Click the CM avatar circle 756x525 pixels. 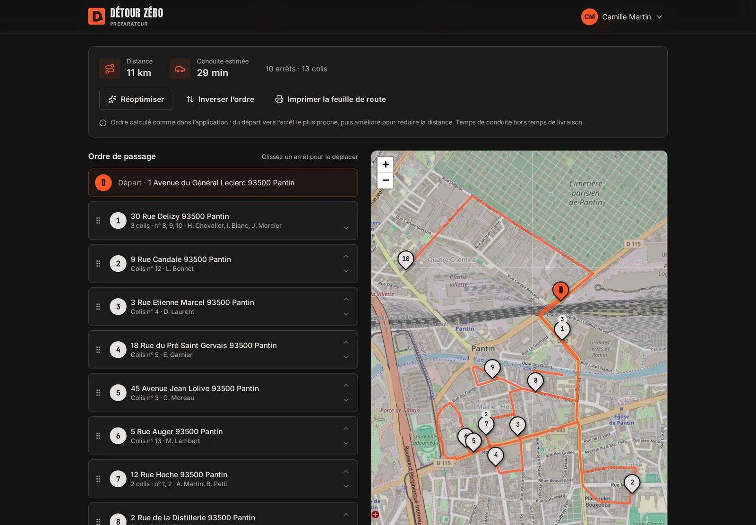589,17
